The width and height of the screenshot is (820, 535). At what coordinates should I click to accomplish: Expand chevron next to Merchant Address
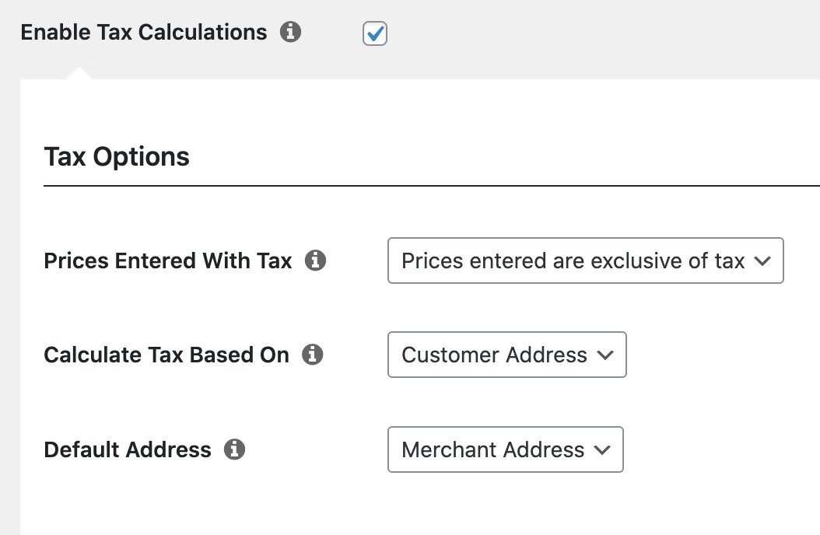coord(602,449)
